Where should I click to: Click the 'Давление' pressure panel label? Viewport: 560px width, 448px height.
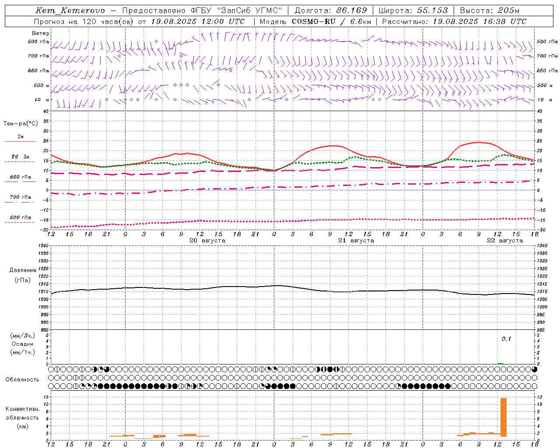tap(22, 270)
